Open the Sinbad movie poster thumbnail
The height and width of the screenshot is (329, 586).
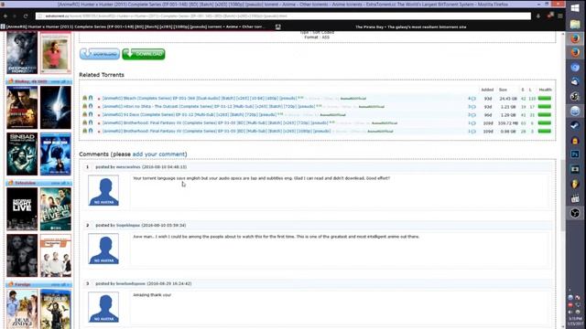[22, 154]
